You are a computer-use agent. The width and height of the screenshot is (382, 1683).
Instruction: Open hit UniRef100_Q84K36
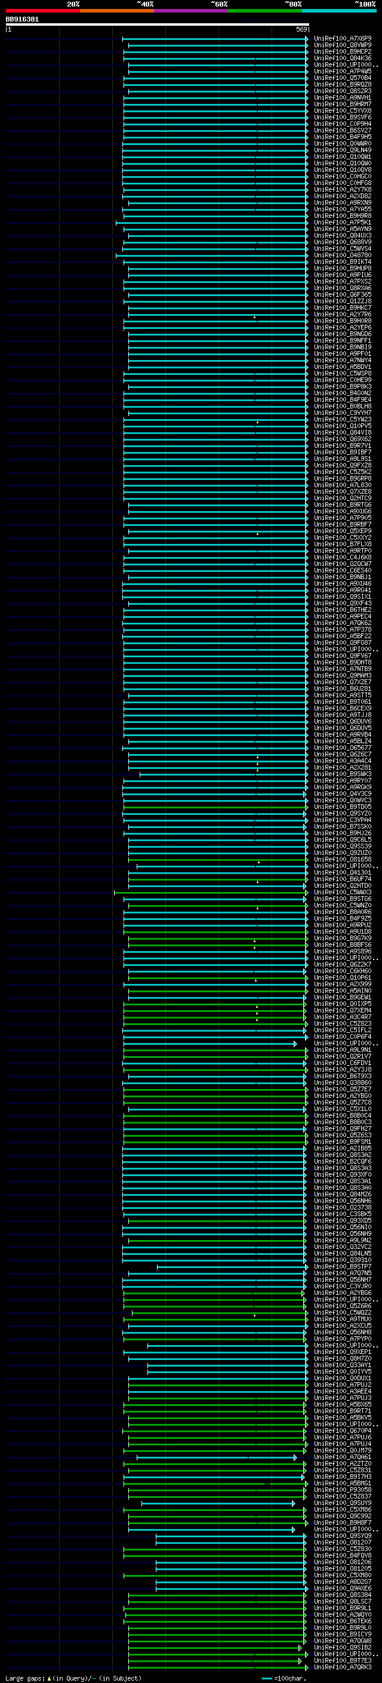[x=343, y=58]
